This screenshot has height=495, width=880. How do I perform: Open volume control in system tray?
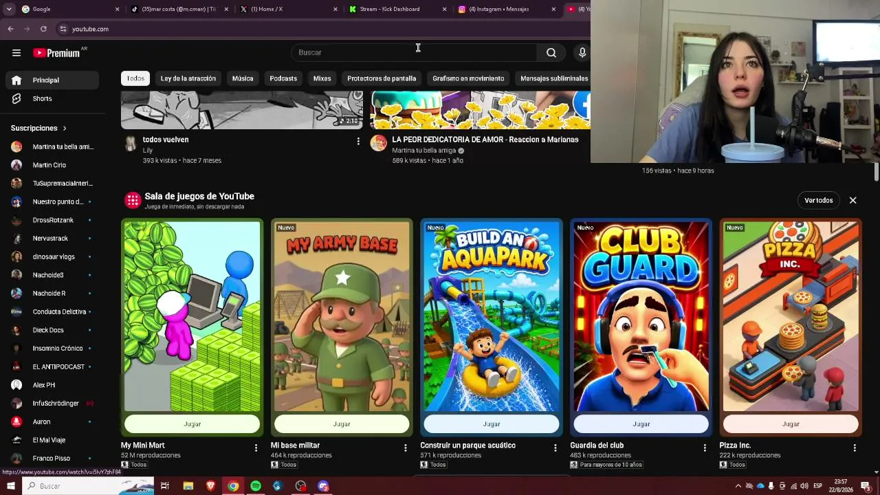tap(804, 486)
